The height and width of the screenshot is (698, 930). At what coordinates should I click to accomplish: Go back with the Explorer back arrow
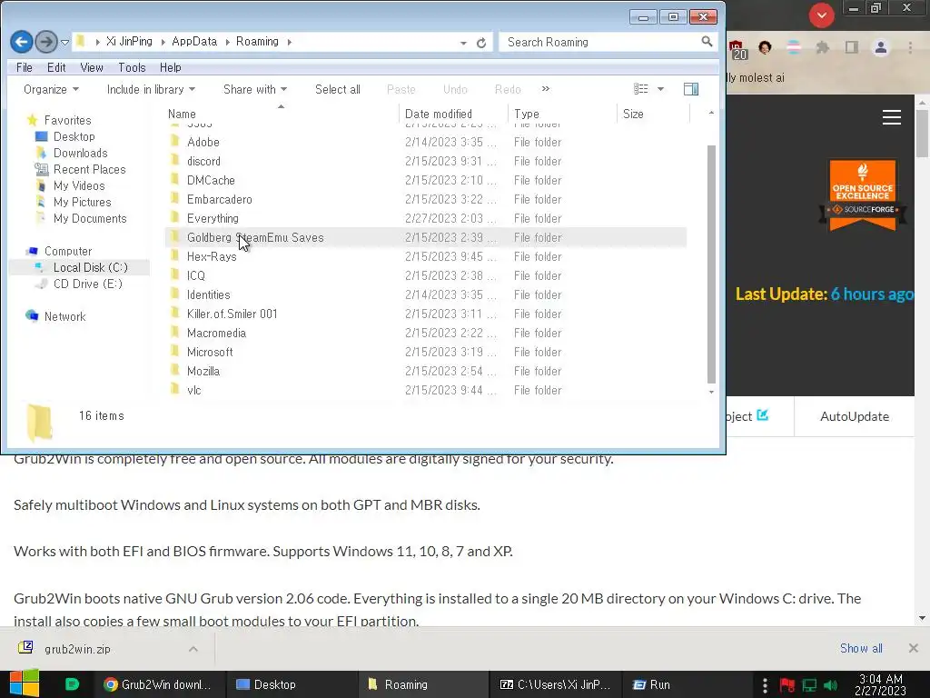(22, 42)
